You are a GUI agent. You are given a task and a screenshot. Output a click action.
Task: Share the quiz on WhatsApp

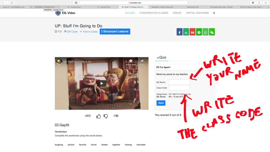click(205, 32)
